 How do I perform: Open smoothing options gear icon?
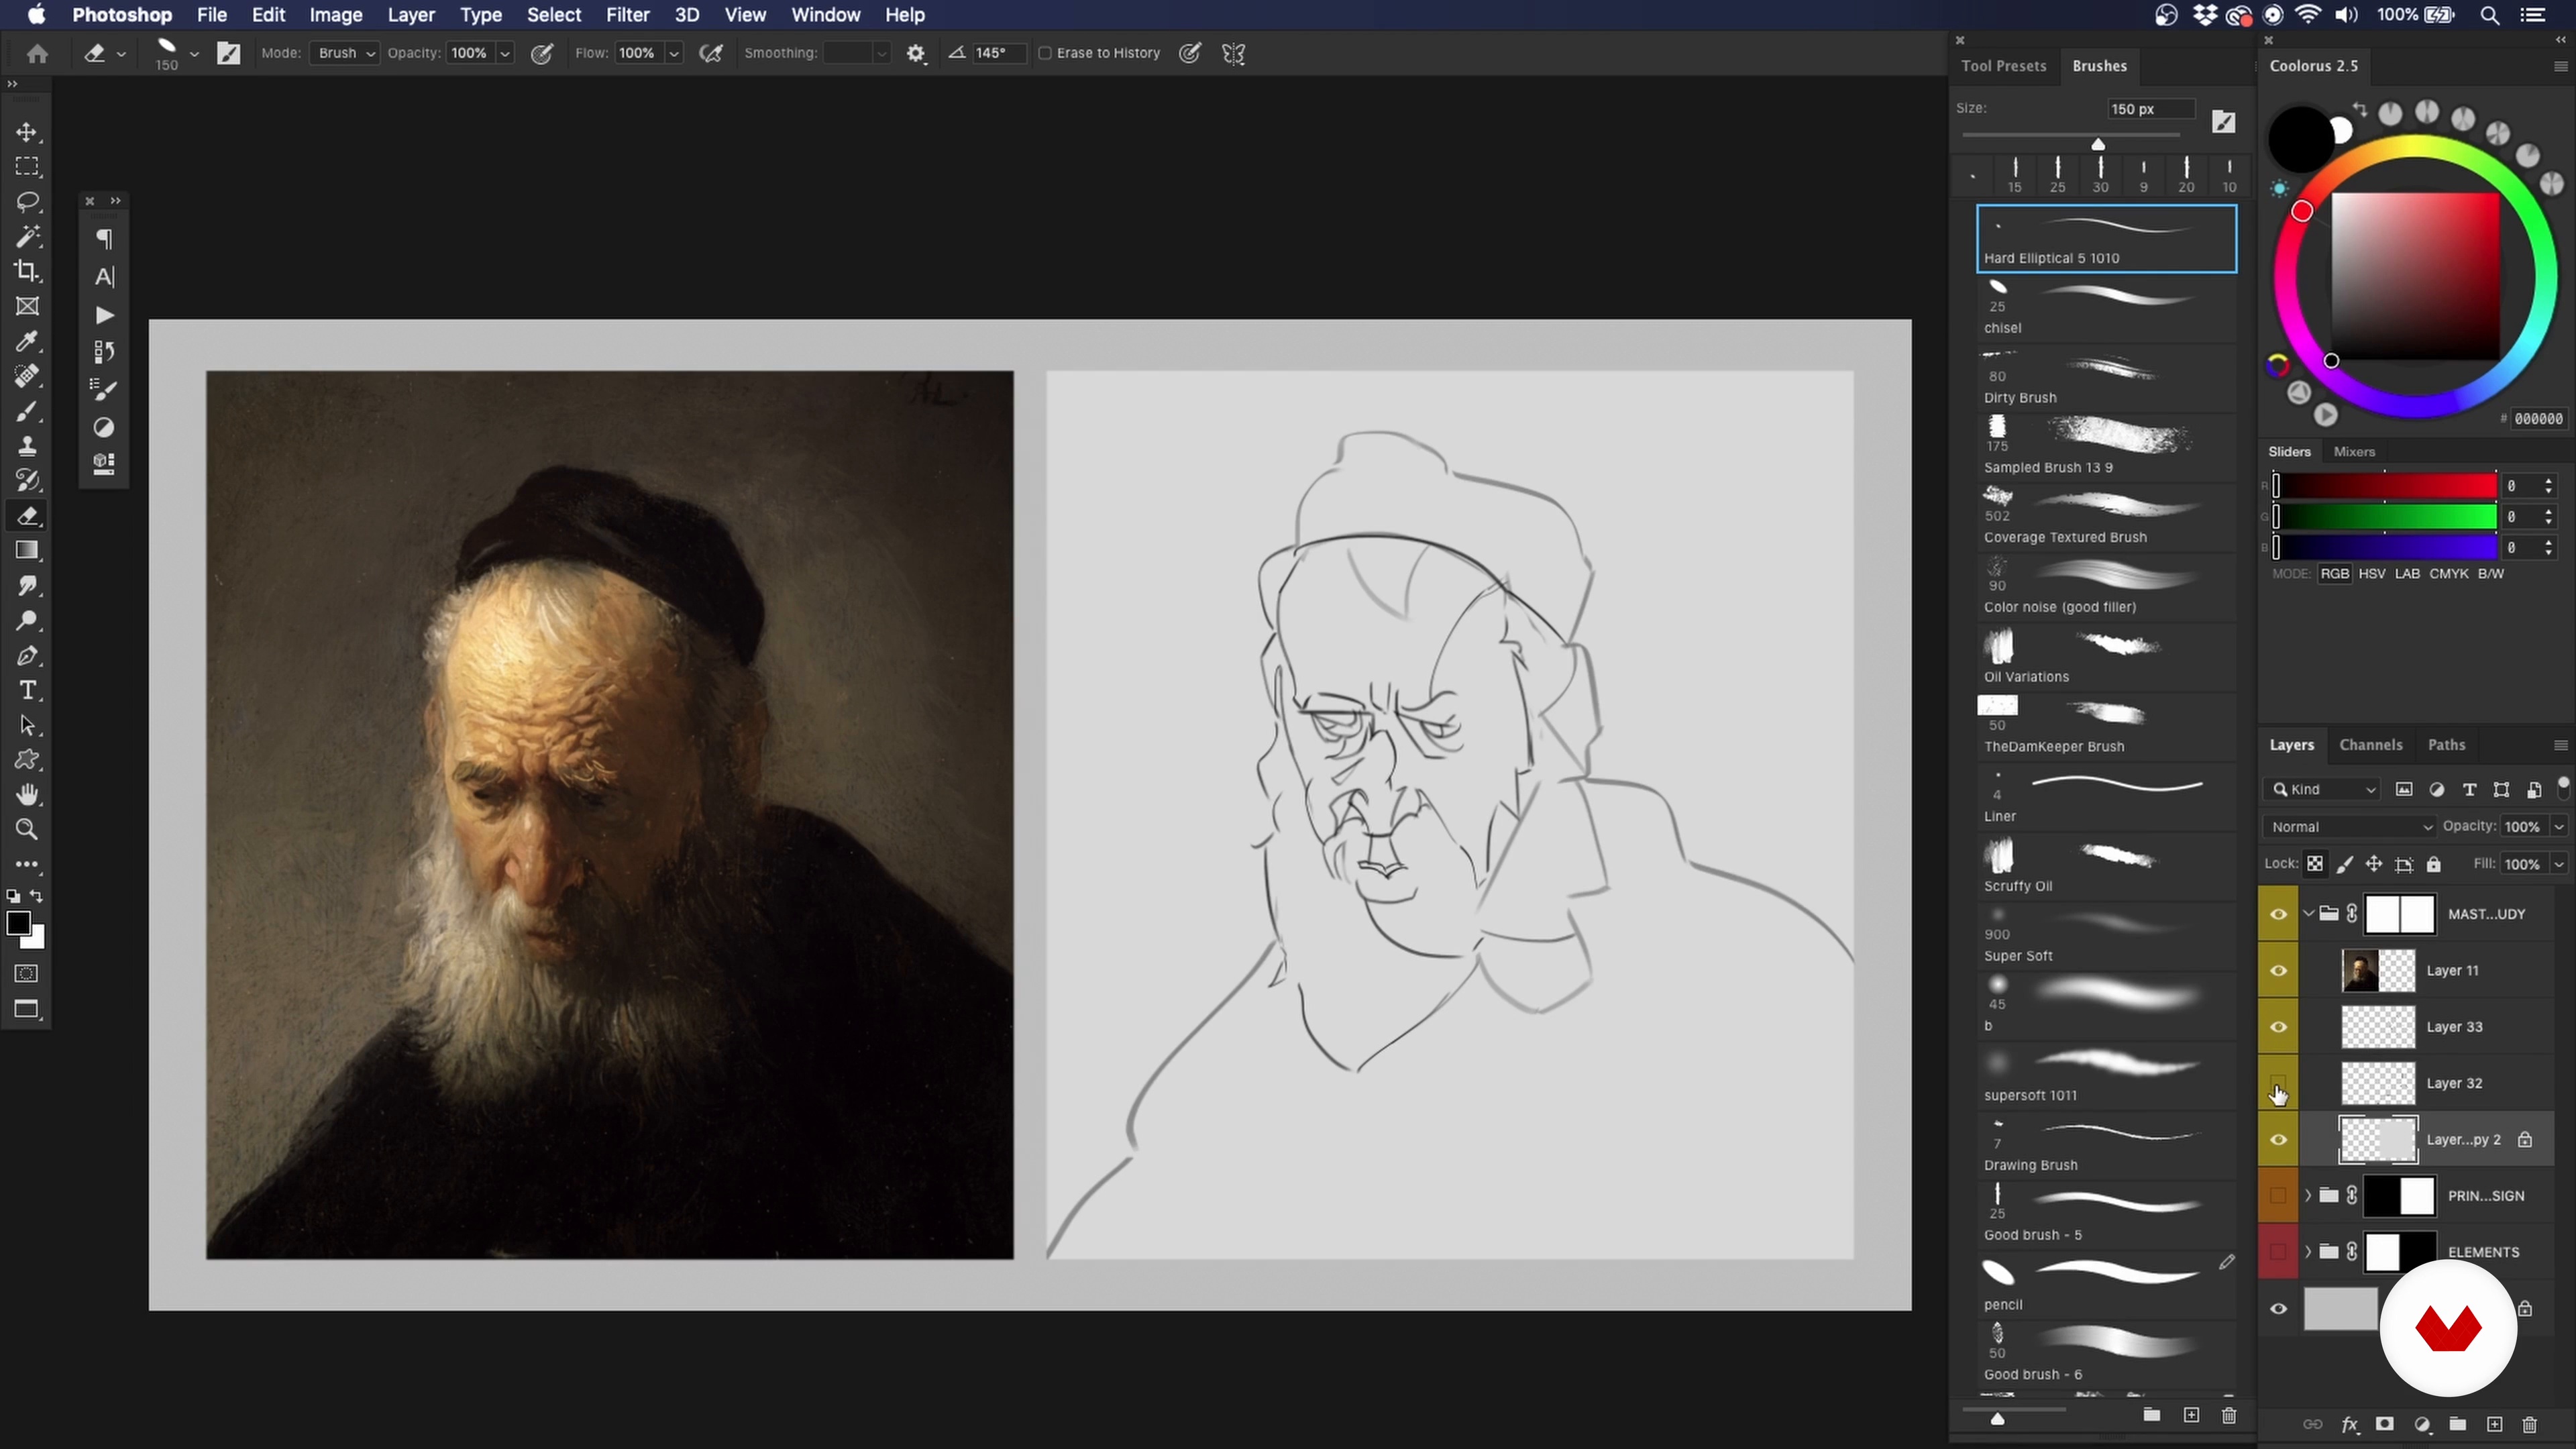coord(916,54)
